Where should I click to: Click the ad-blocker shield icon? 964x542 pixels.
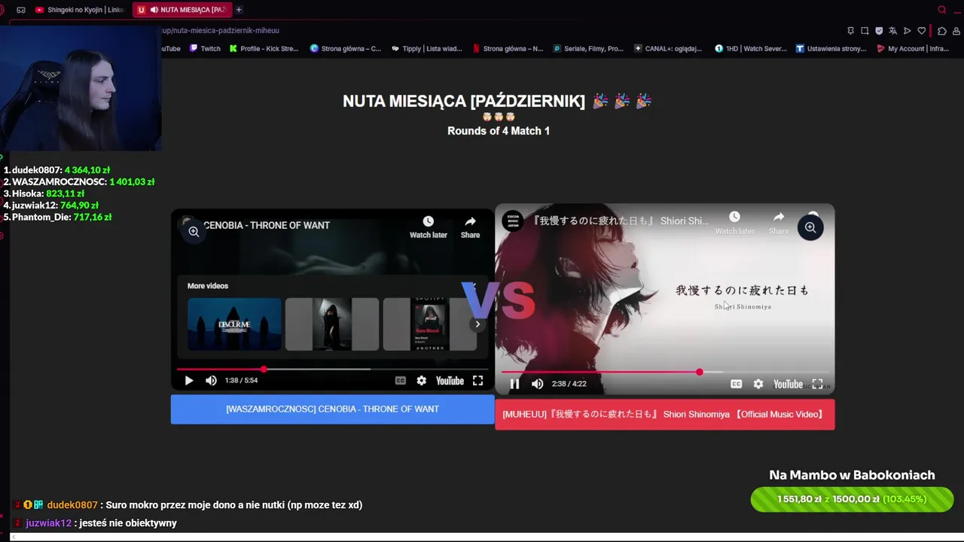pos(879,31)
